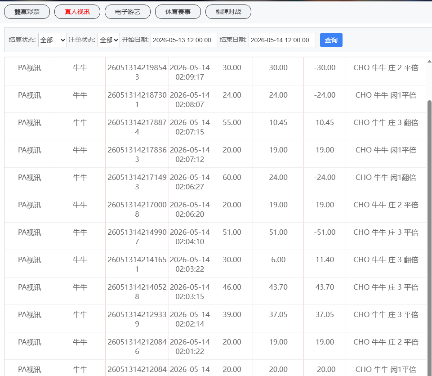This screenshot has width=432, height=376.
Task: Click timestamp 2026-05-14 02:09:17
Action: point(190,72)
